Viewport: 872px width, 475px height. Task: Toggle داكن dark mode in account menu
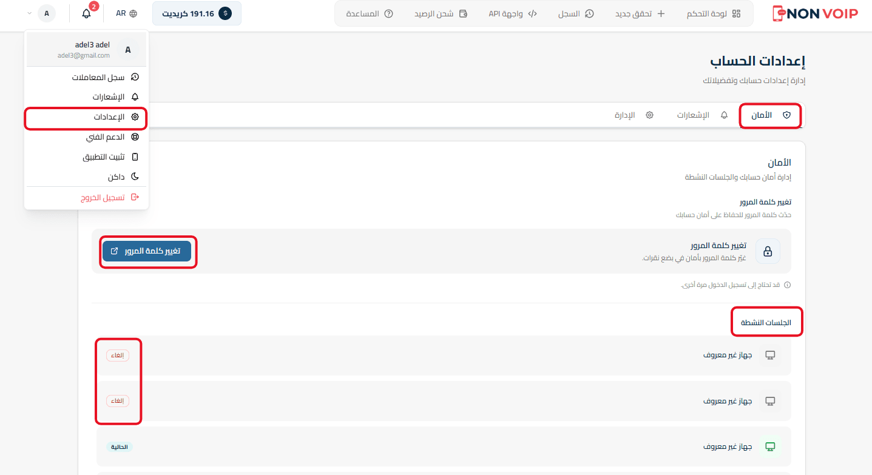point(87,177)
